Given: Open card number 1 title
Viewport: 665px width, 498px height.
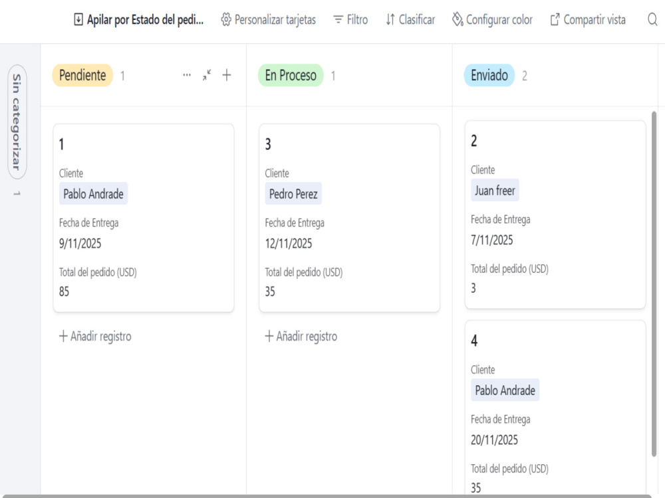Looking at the screenshot, I should click(x=62, y=144).
